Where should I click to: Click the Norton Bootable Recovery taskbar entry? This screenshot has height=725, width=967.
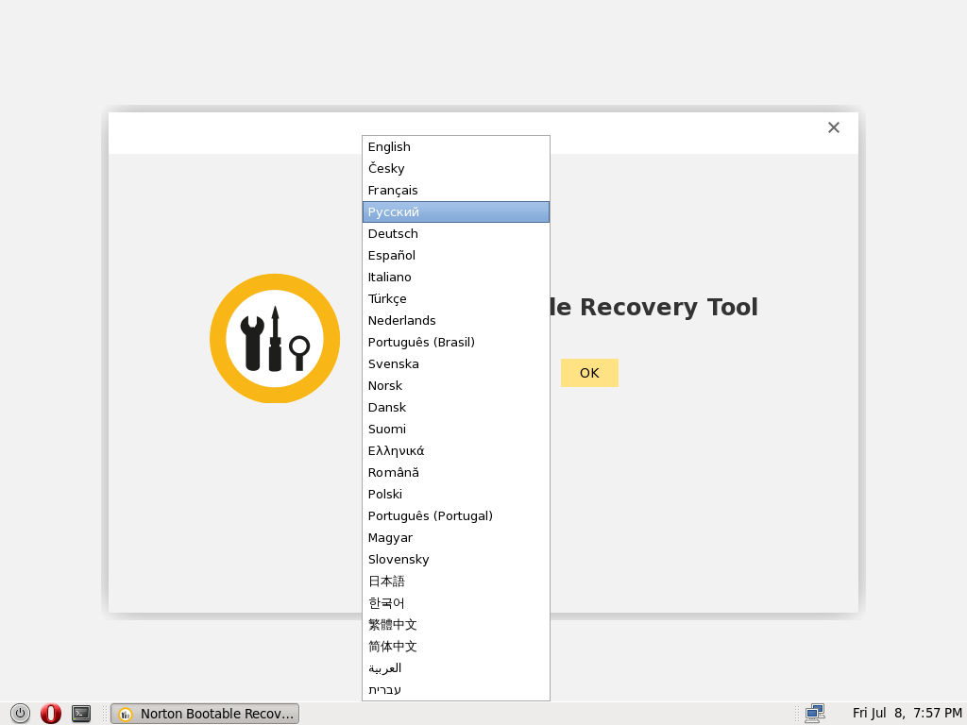click(205, 714)
